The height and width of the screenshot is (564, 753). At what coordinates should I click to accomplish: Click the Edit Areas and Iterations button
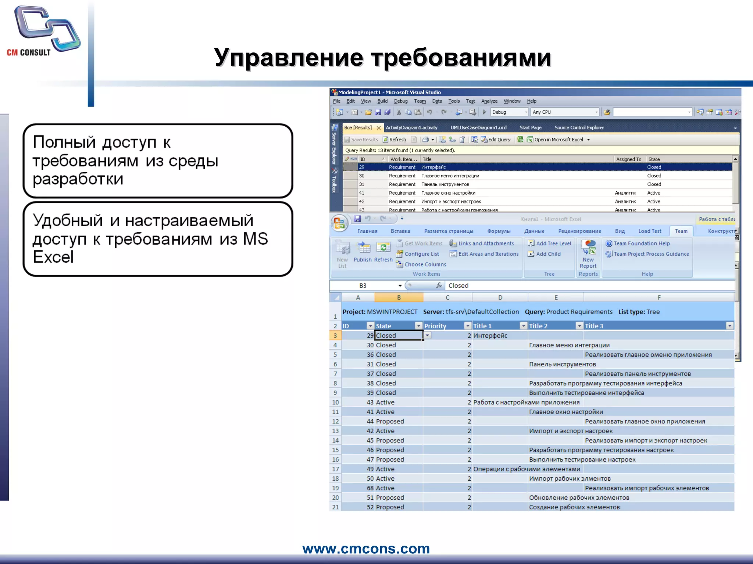[x=484, y=254]
